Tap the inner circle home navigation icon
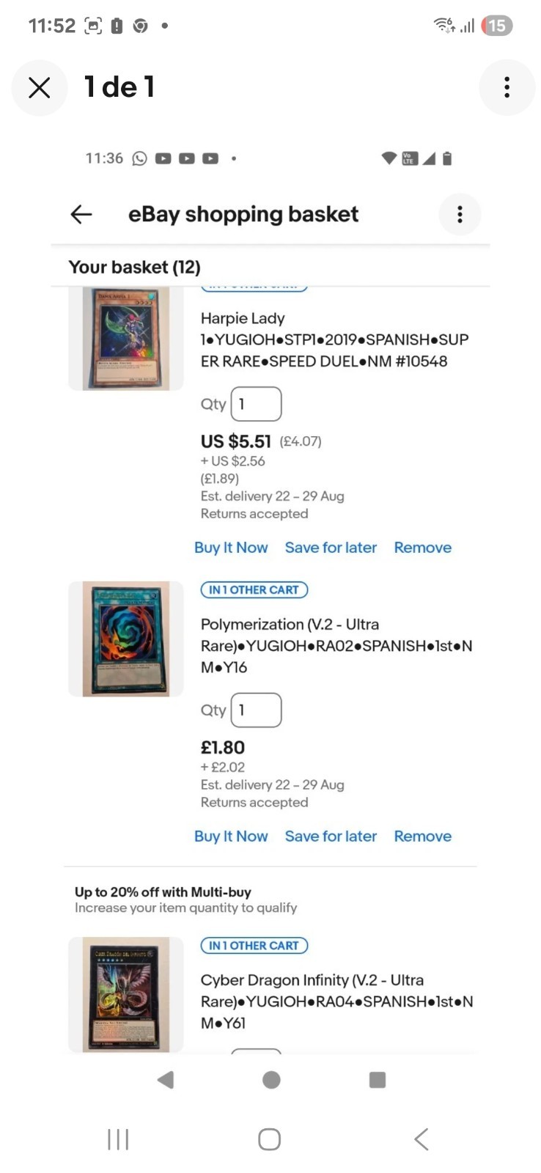 [271, 1079]
